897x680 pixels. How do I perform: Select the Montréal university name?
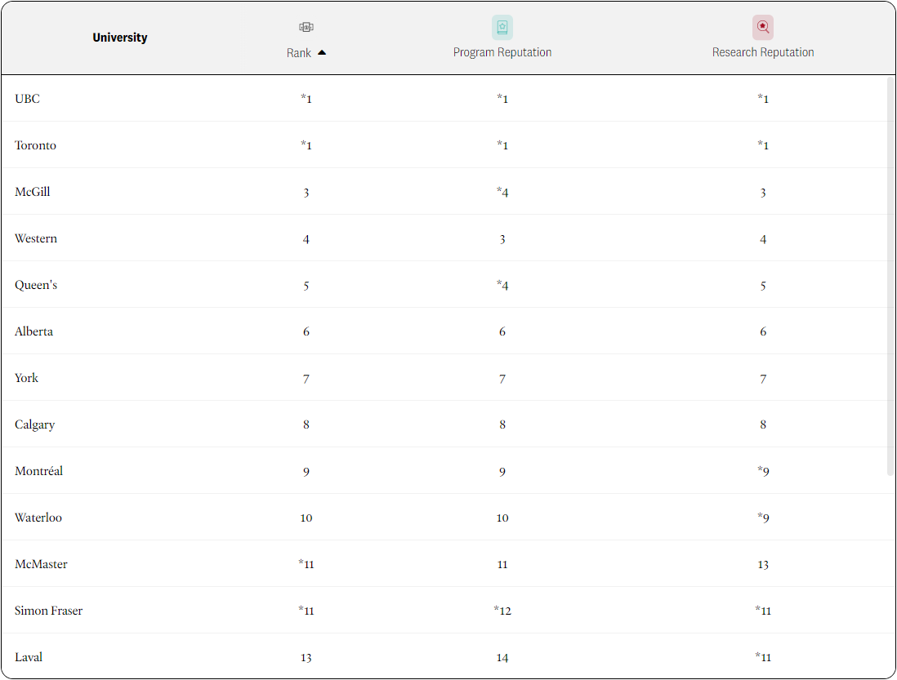[39, 471]
